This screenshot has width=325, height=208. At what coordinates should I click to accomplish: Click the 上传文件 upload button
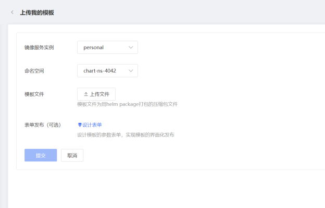pos(96,94)
